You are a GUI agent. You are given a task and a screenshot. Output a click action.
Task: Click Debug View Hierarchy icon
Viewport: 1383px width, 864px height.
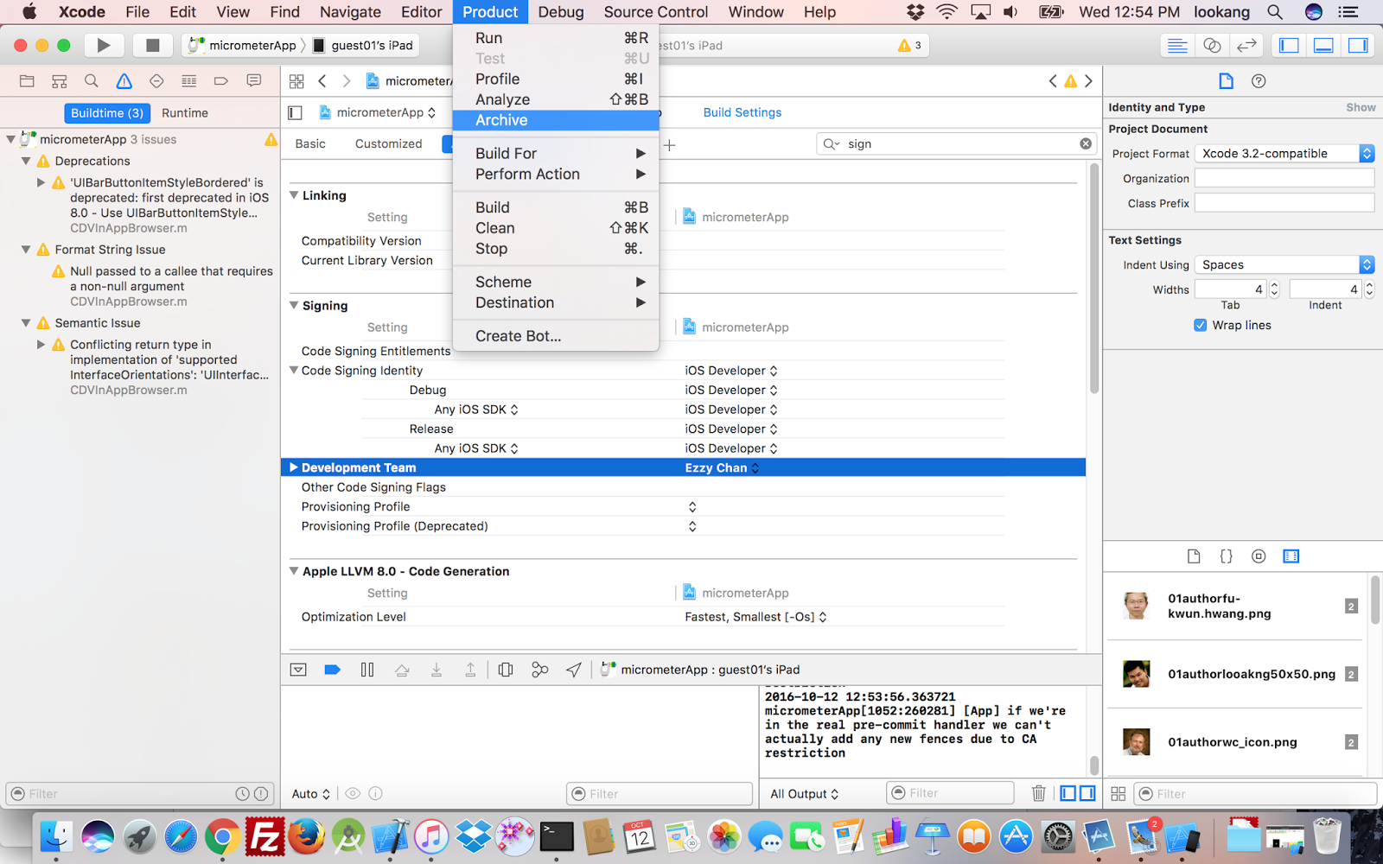coord(506,670)
